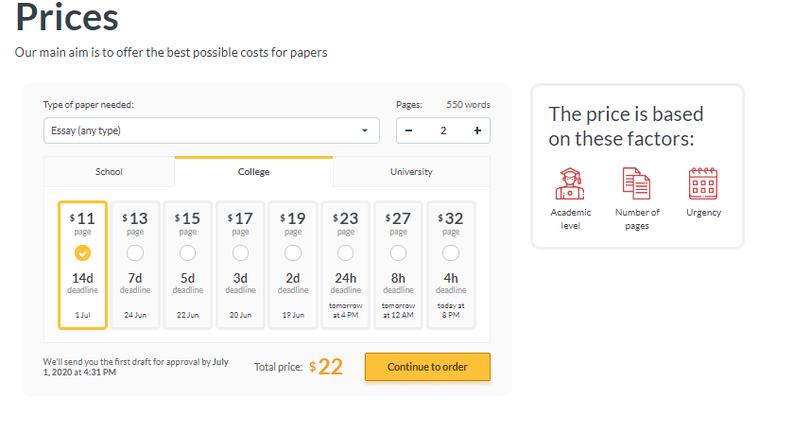Choose the 7d deadline $13 radio button

click(x=135, y=252)
